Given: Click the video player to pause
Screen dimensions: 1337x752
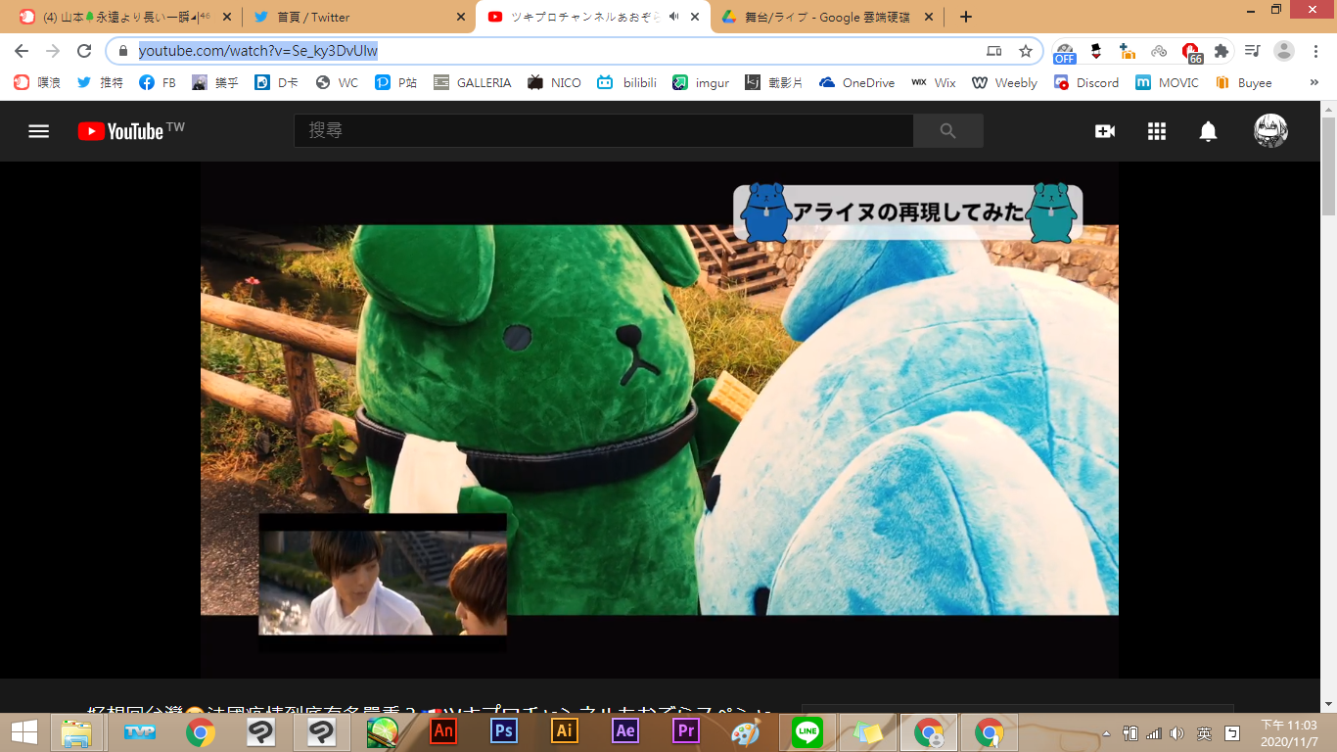Looking at the screenshot, I should (x=660, y=420).
